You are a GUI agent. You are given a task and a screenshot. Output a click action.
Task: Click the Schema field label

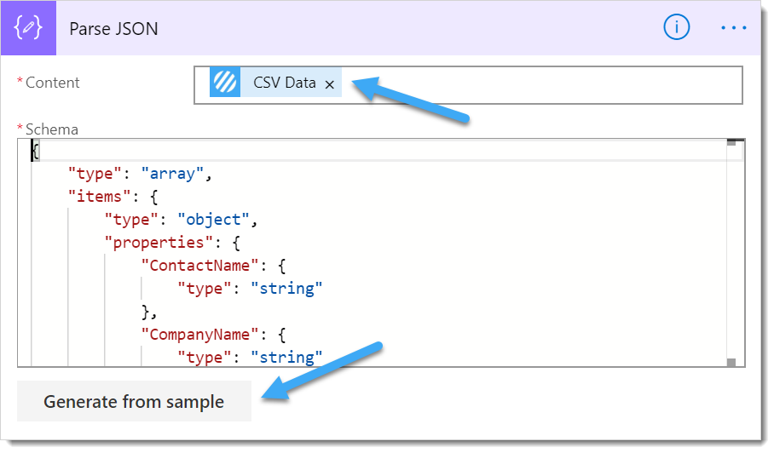coord(51,129)
